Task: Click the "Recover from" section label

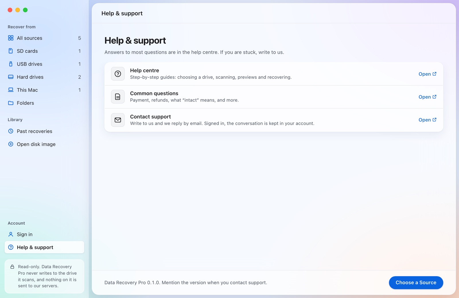Action: [22, 27]
